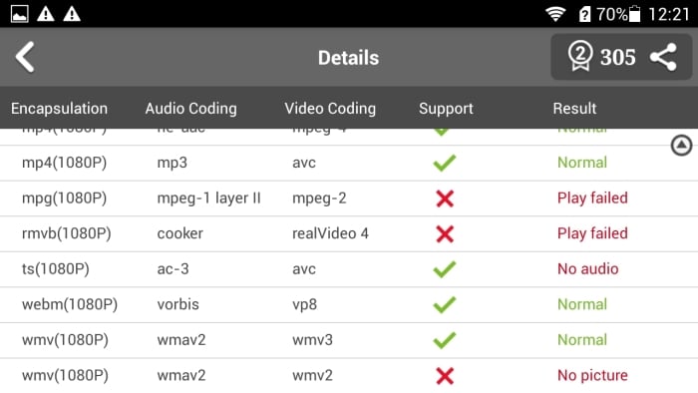Tap the Result column header

(574, 108)
